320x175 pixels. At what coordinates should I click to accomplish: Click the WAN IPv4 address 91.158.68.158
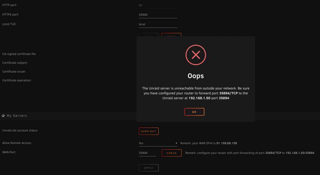click(x=227, y=143)
